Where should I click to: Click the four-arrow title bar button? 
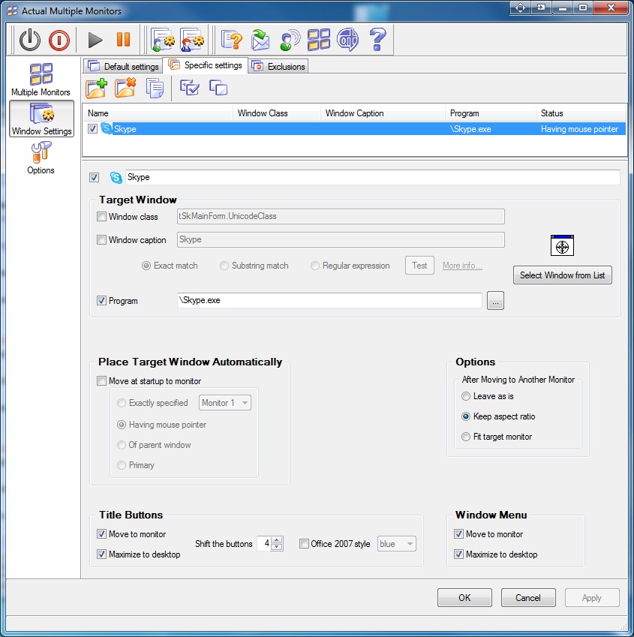tap(520, 8)
